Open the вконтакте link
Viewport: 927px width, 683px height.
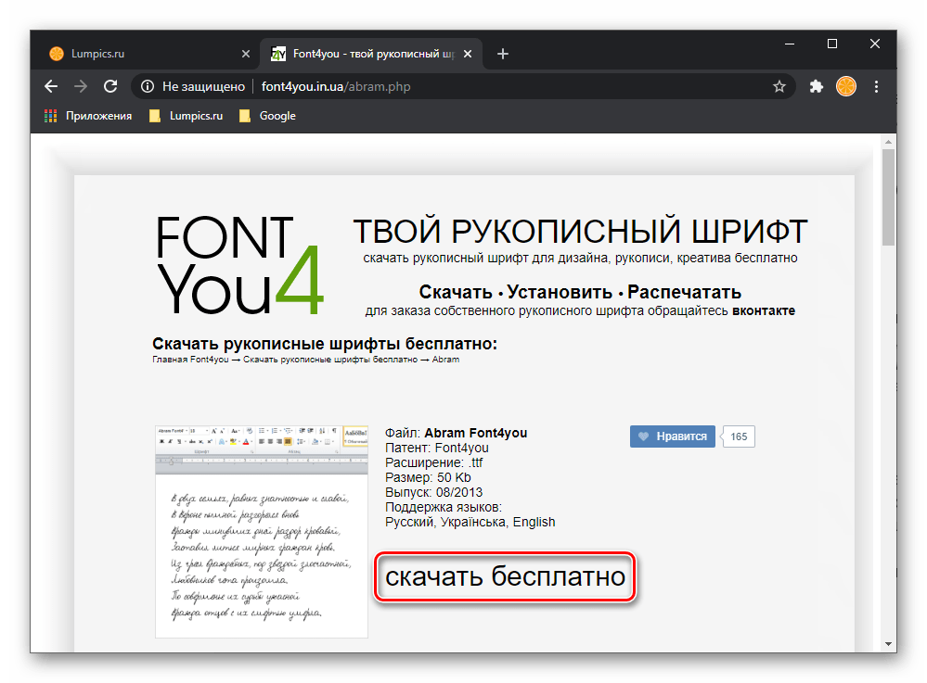tap(763, 311)
